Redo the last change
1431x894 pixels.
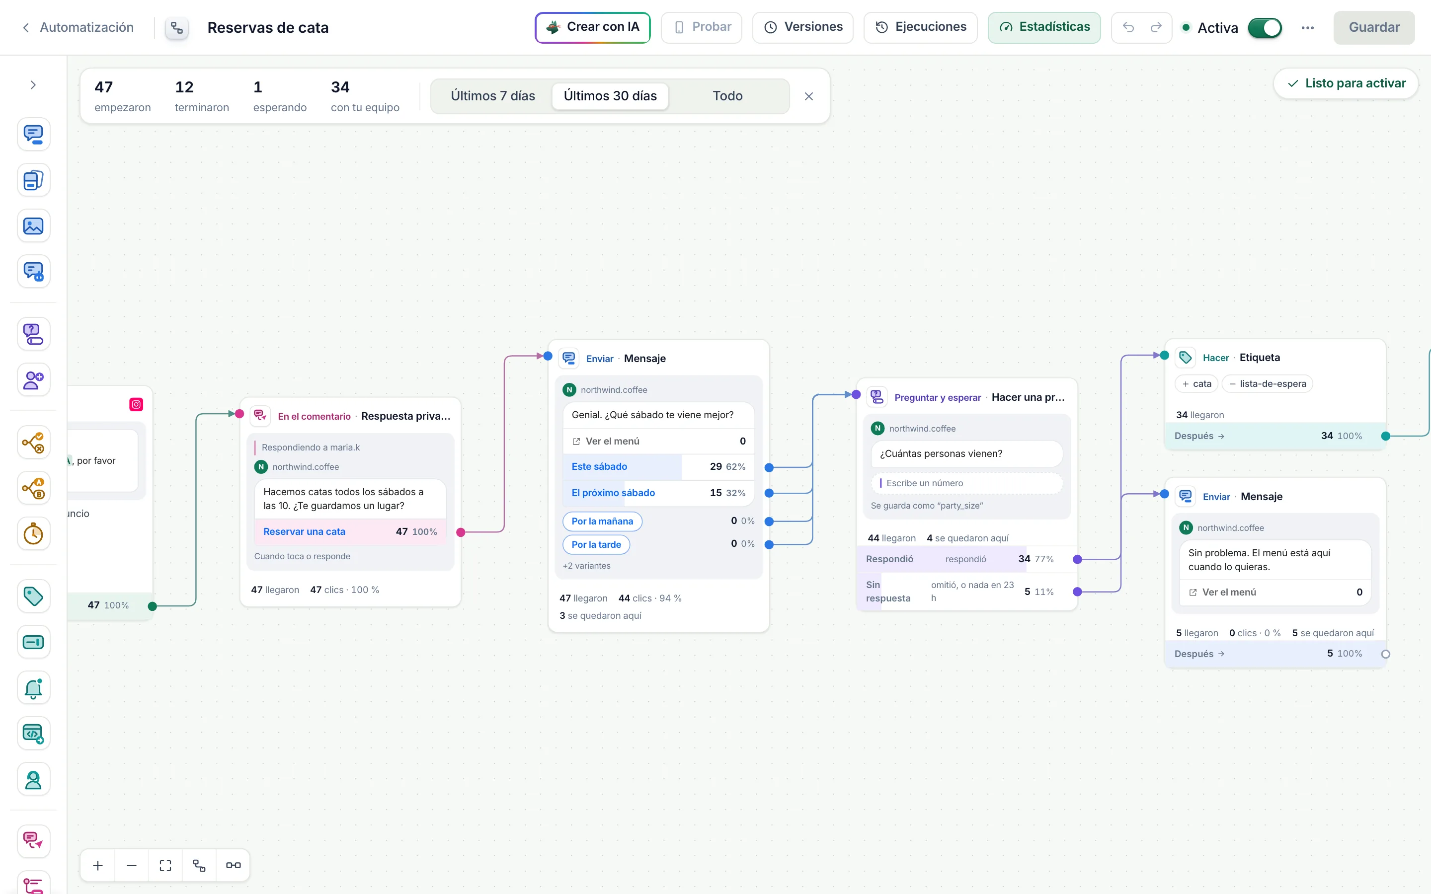click(x=1155, y=27)
